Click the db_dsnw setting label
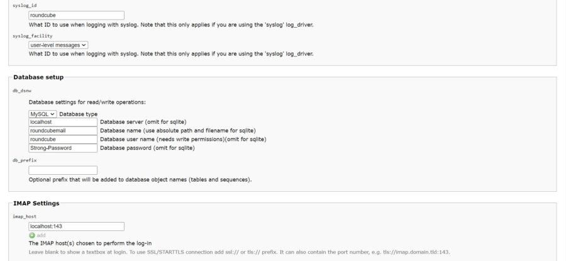This screenshot has height=261, width=566. coord(22,91)
